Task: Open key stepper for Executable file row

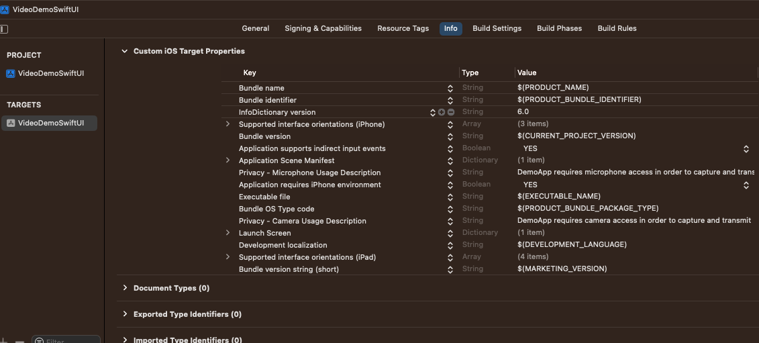Action: coord(450,197)
